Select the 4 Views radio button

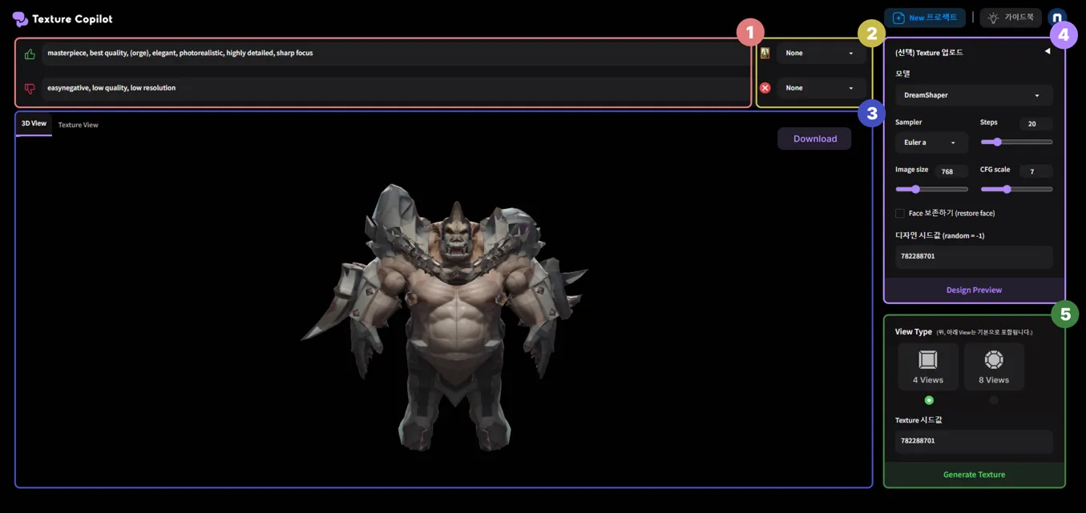pos(927,400)
